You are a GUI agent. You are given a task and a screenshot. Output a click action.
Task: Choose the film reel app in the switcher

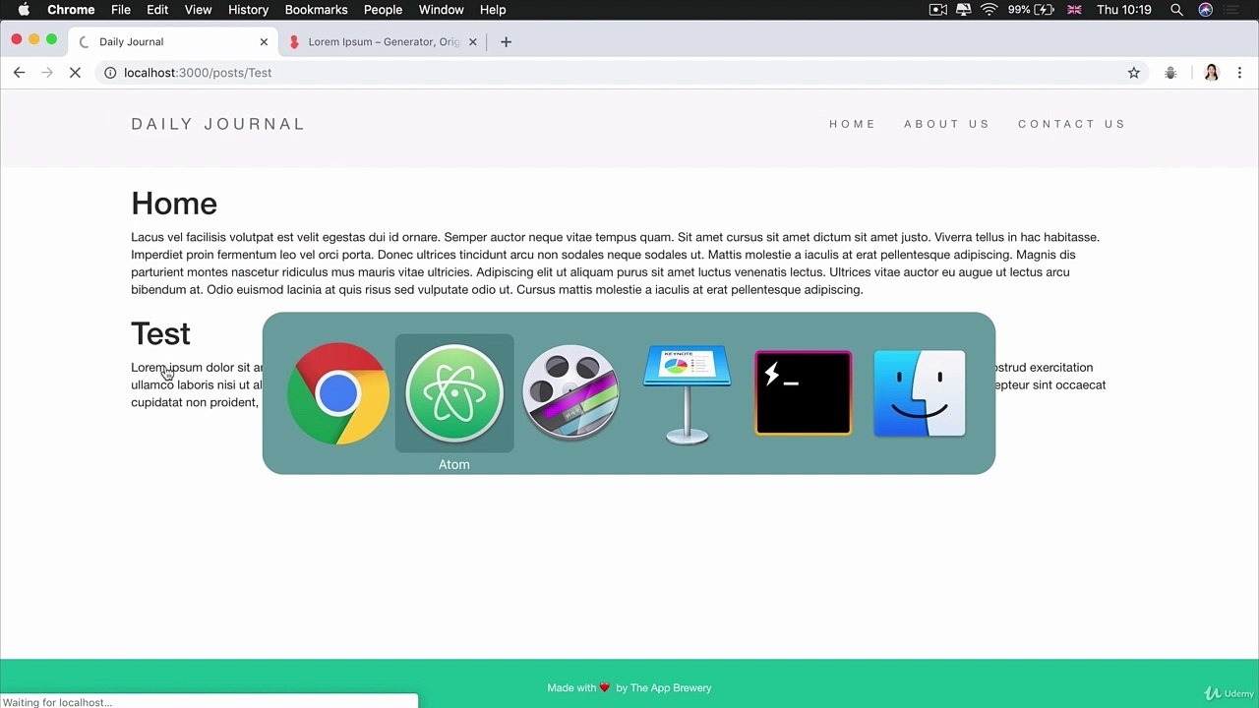click(570, 393)
